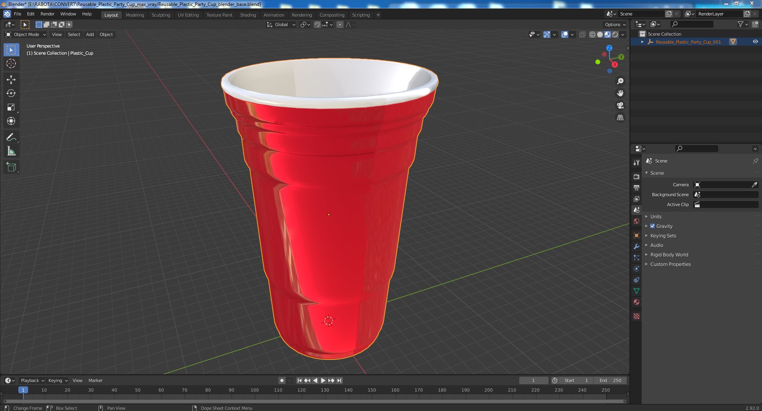
Task: Select the Cursor tool in toolbar
Action: 11,63
